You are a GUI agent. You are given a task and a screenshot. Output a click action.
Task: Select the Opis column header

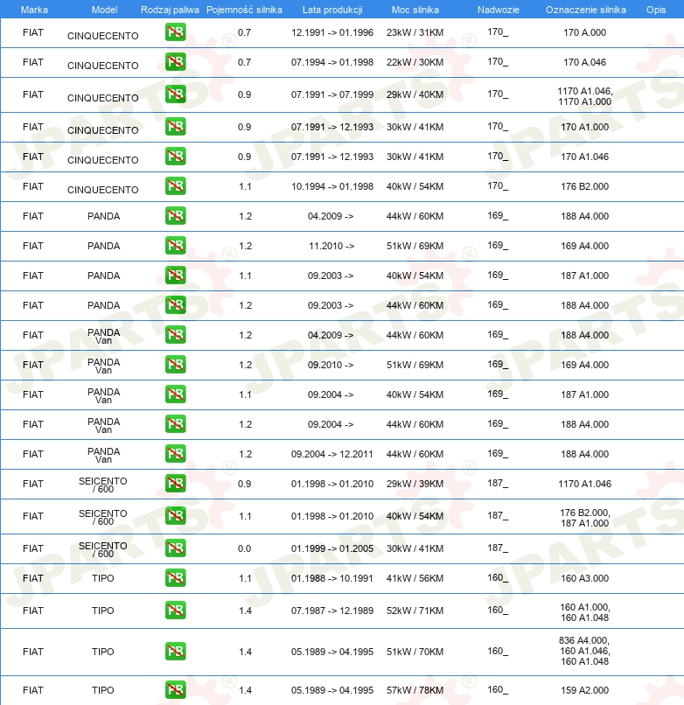[656, 10]
